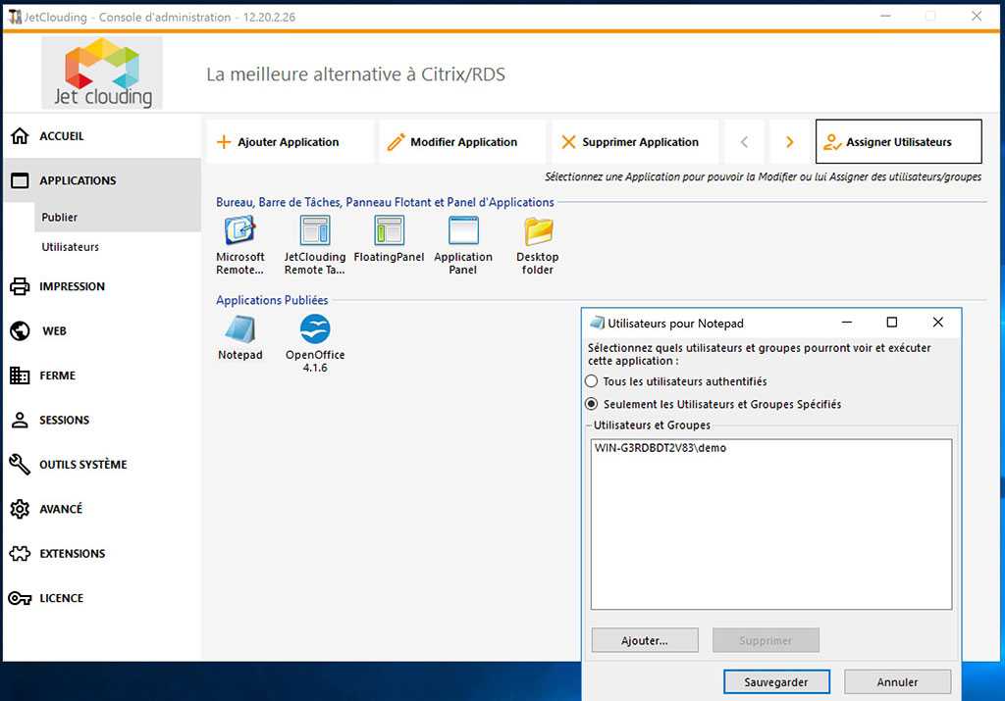
Task: Click the right arrow navigation chevron
Action: 789,142
